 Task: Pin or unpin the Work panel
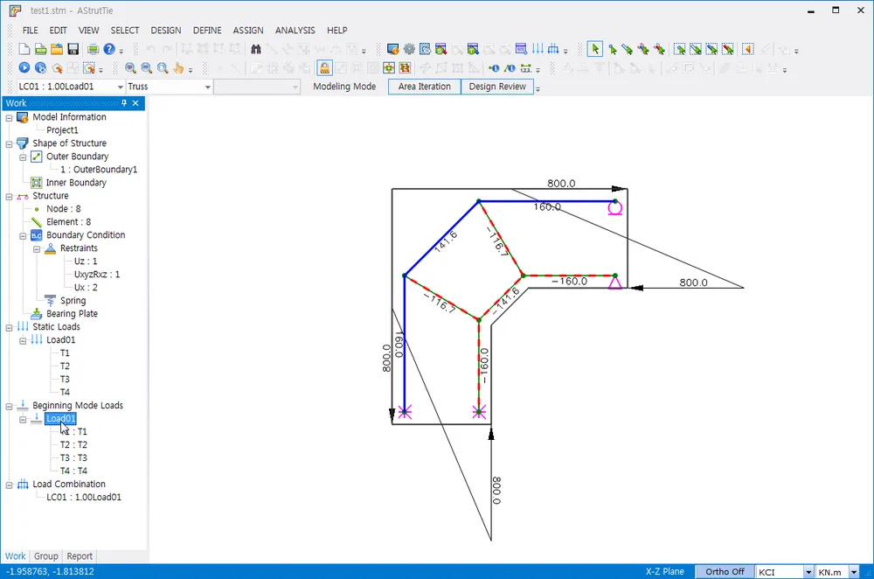(124, 103)
